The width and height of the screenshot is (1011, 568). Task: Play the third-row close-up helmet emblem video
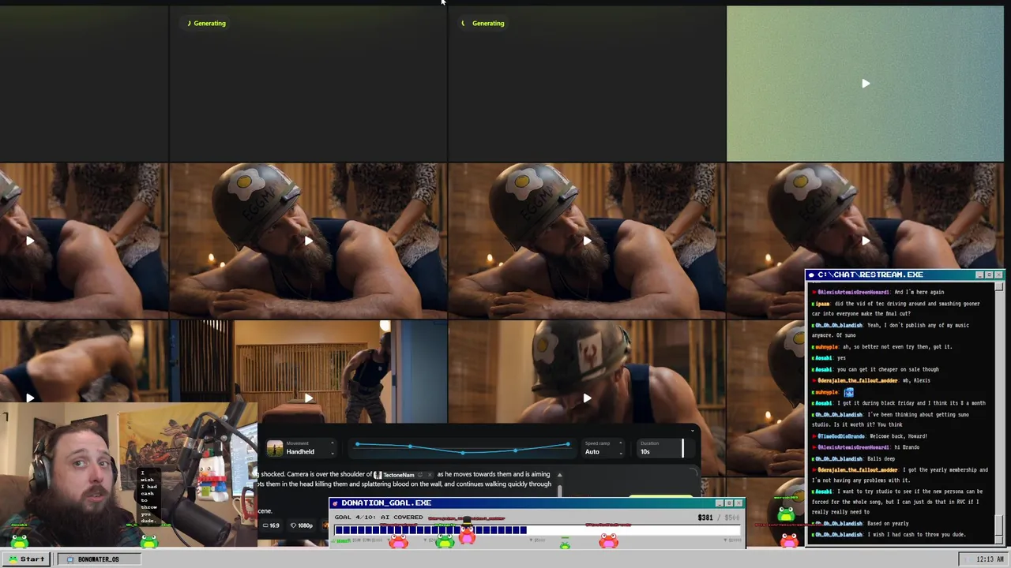586,398
